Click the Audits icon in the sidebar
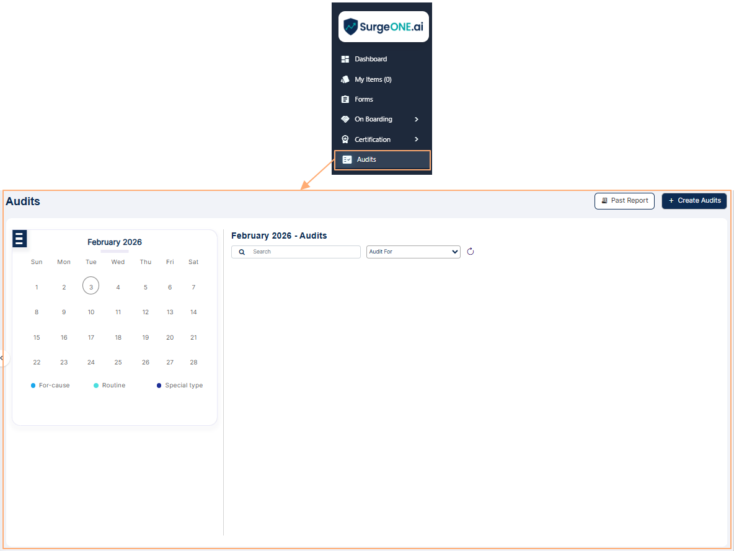 [x=347, y=159]
